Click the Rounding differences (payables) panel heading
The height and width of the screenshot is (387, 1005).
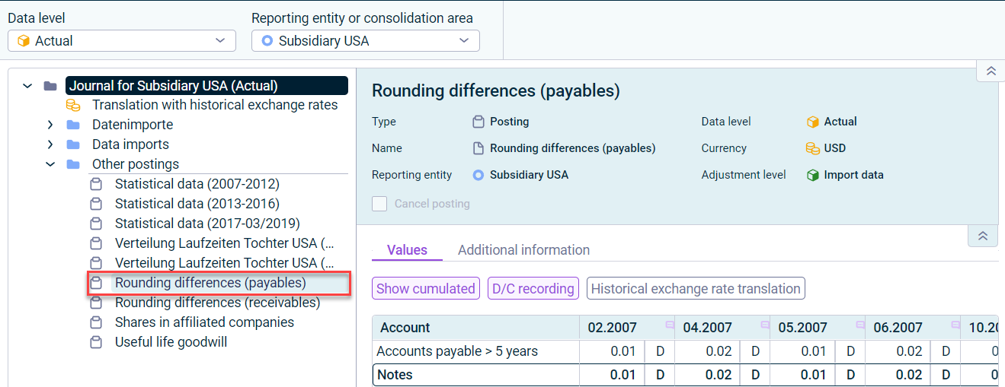[x=496, y=91]
